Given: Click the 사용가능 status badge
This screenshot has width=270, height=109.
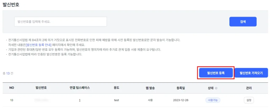Looking at the screenshot, I should pos(213,100).
